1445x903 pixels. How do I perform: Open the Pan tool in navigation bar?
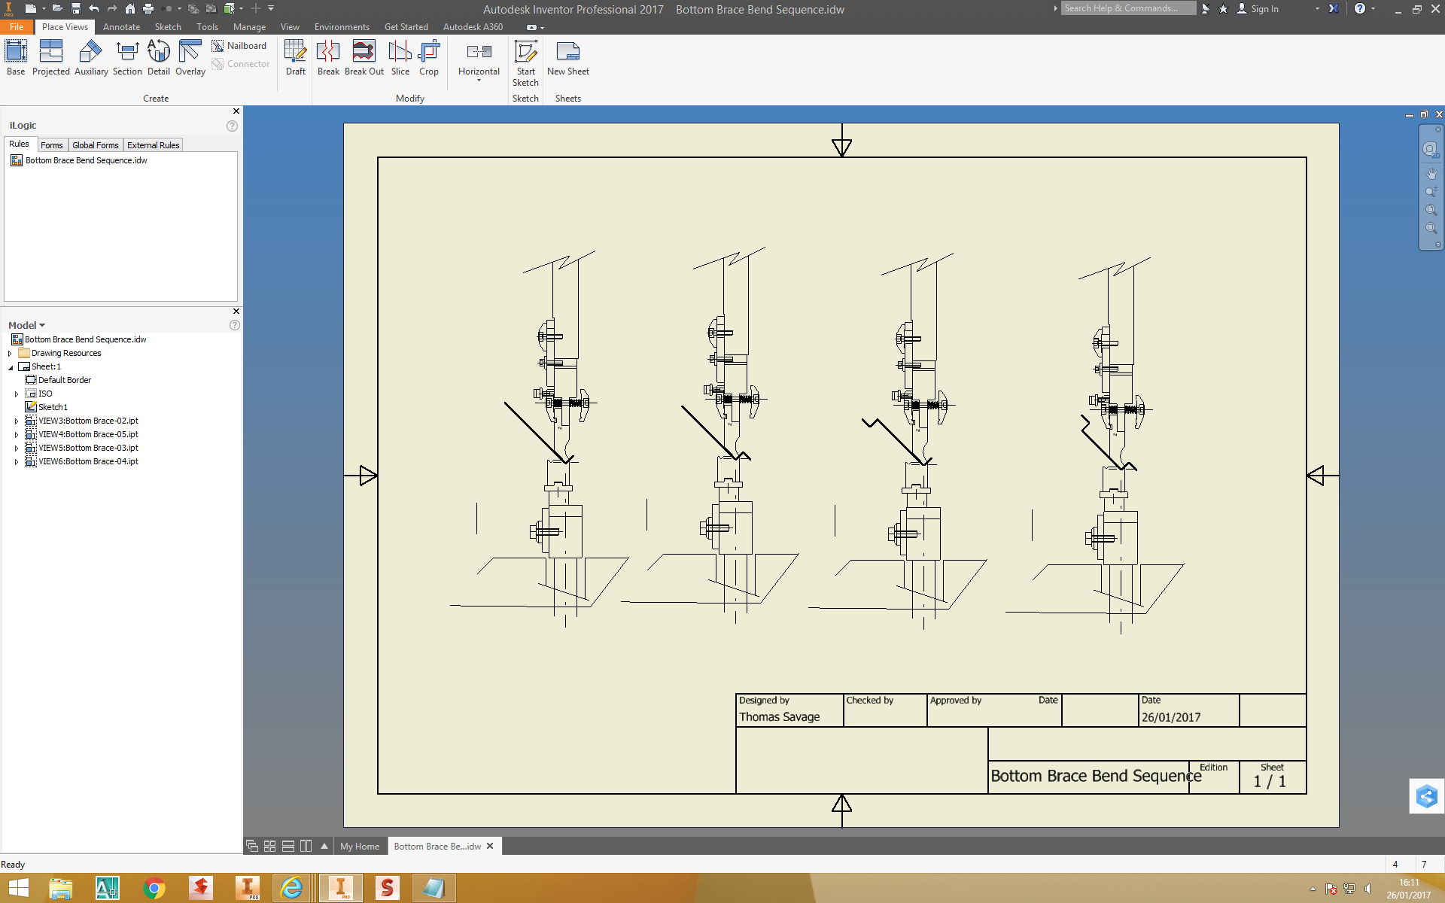pos(1431,174)
